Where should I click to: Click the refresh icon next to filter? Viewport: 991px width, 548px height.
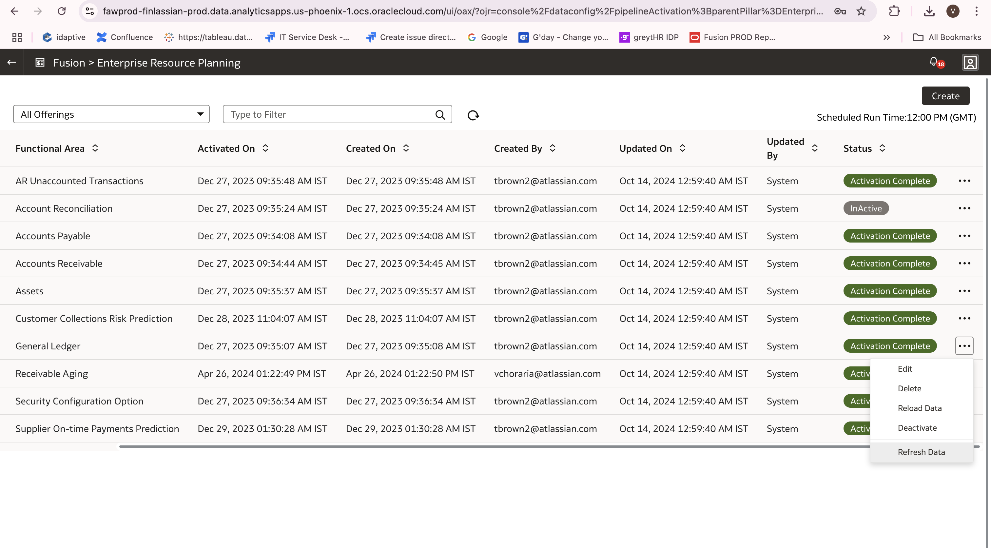click(473, 115)
